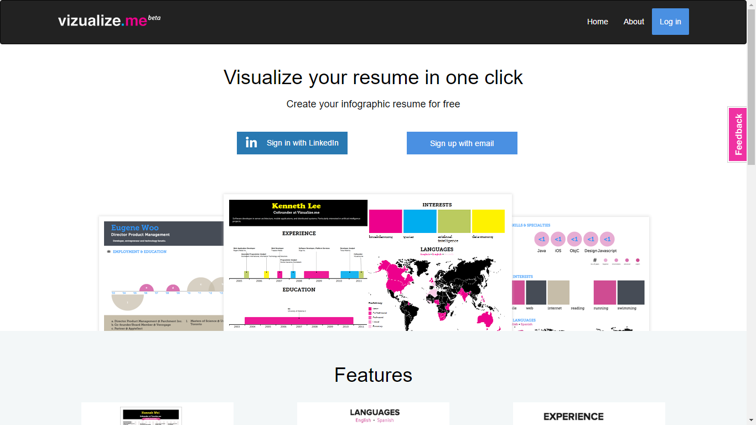This screenshot has width=756, height=425.
Task: Click the Javascript skill bubble
Action: [607, 239]
